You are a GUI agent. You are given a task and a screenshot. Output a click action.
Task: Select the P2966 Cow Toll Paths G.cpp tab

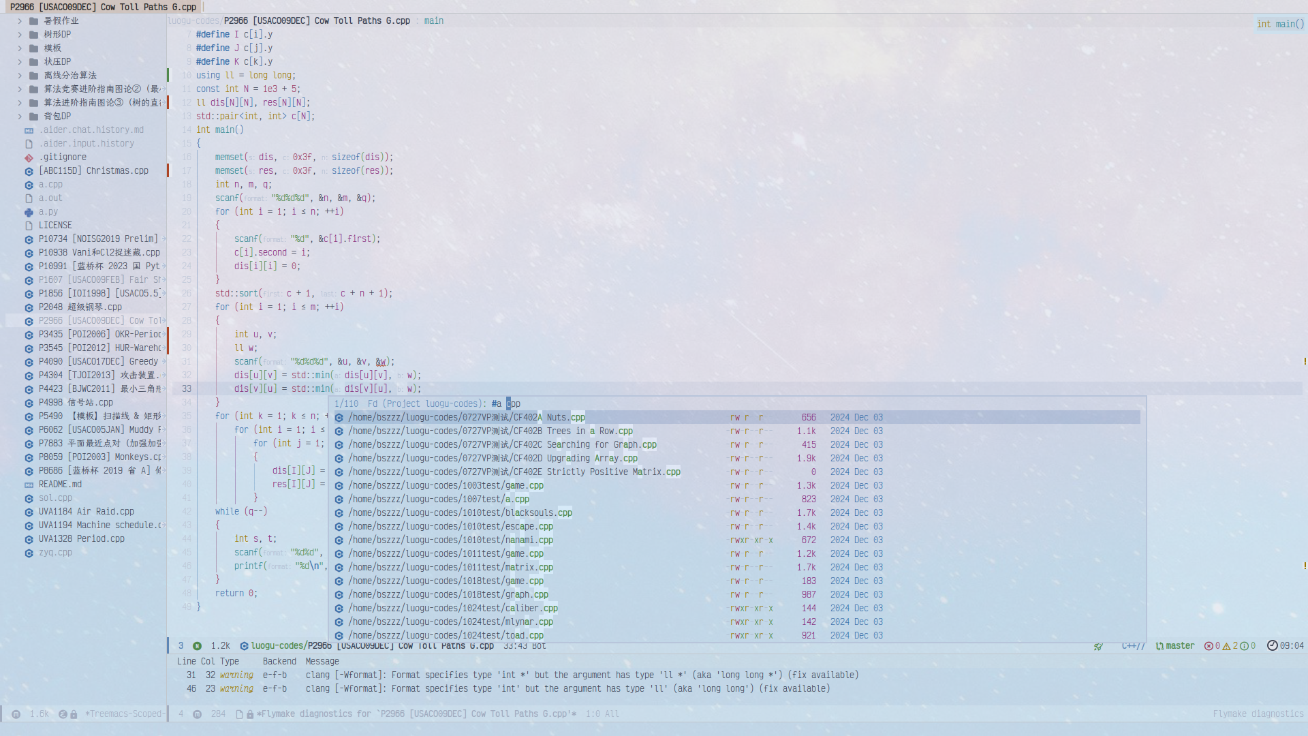point(102,7)
